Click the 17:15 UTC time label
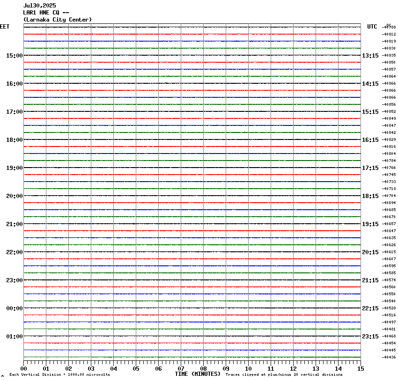Image resolution: width=398 pixels, height=381 pixels. tap(370, 168)
